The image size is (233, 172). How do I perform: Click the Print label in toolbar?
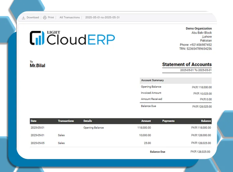click(x=51, y=17)
